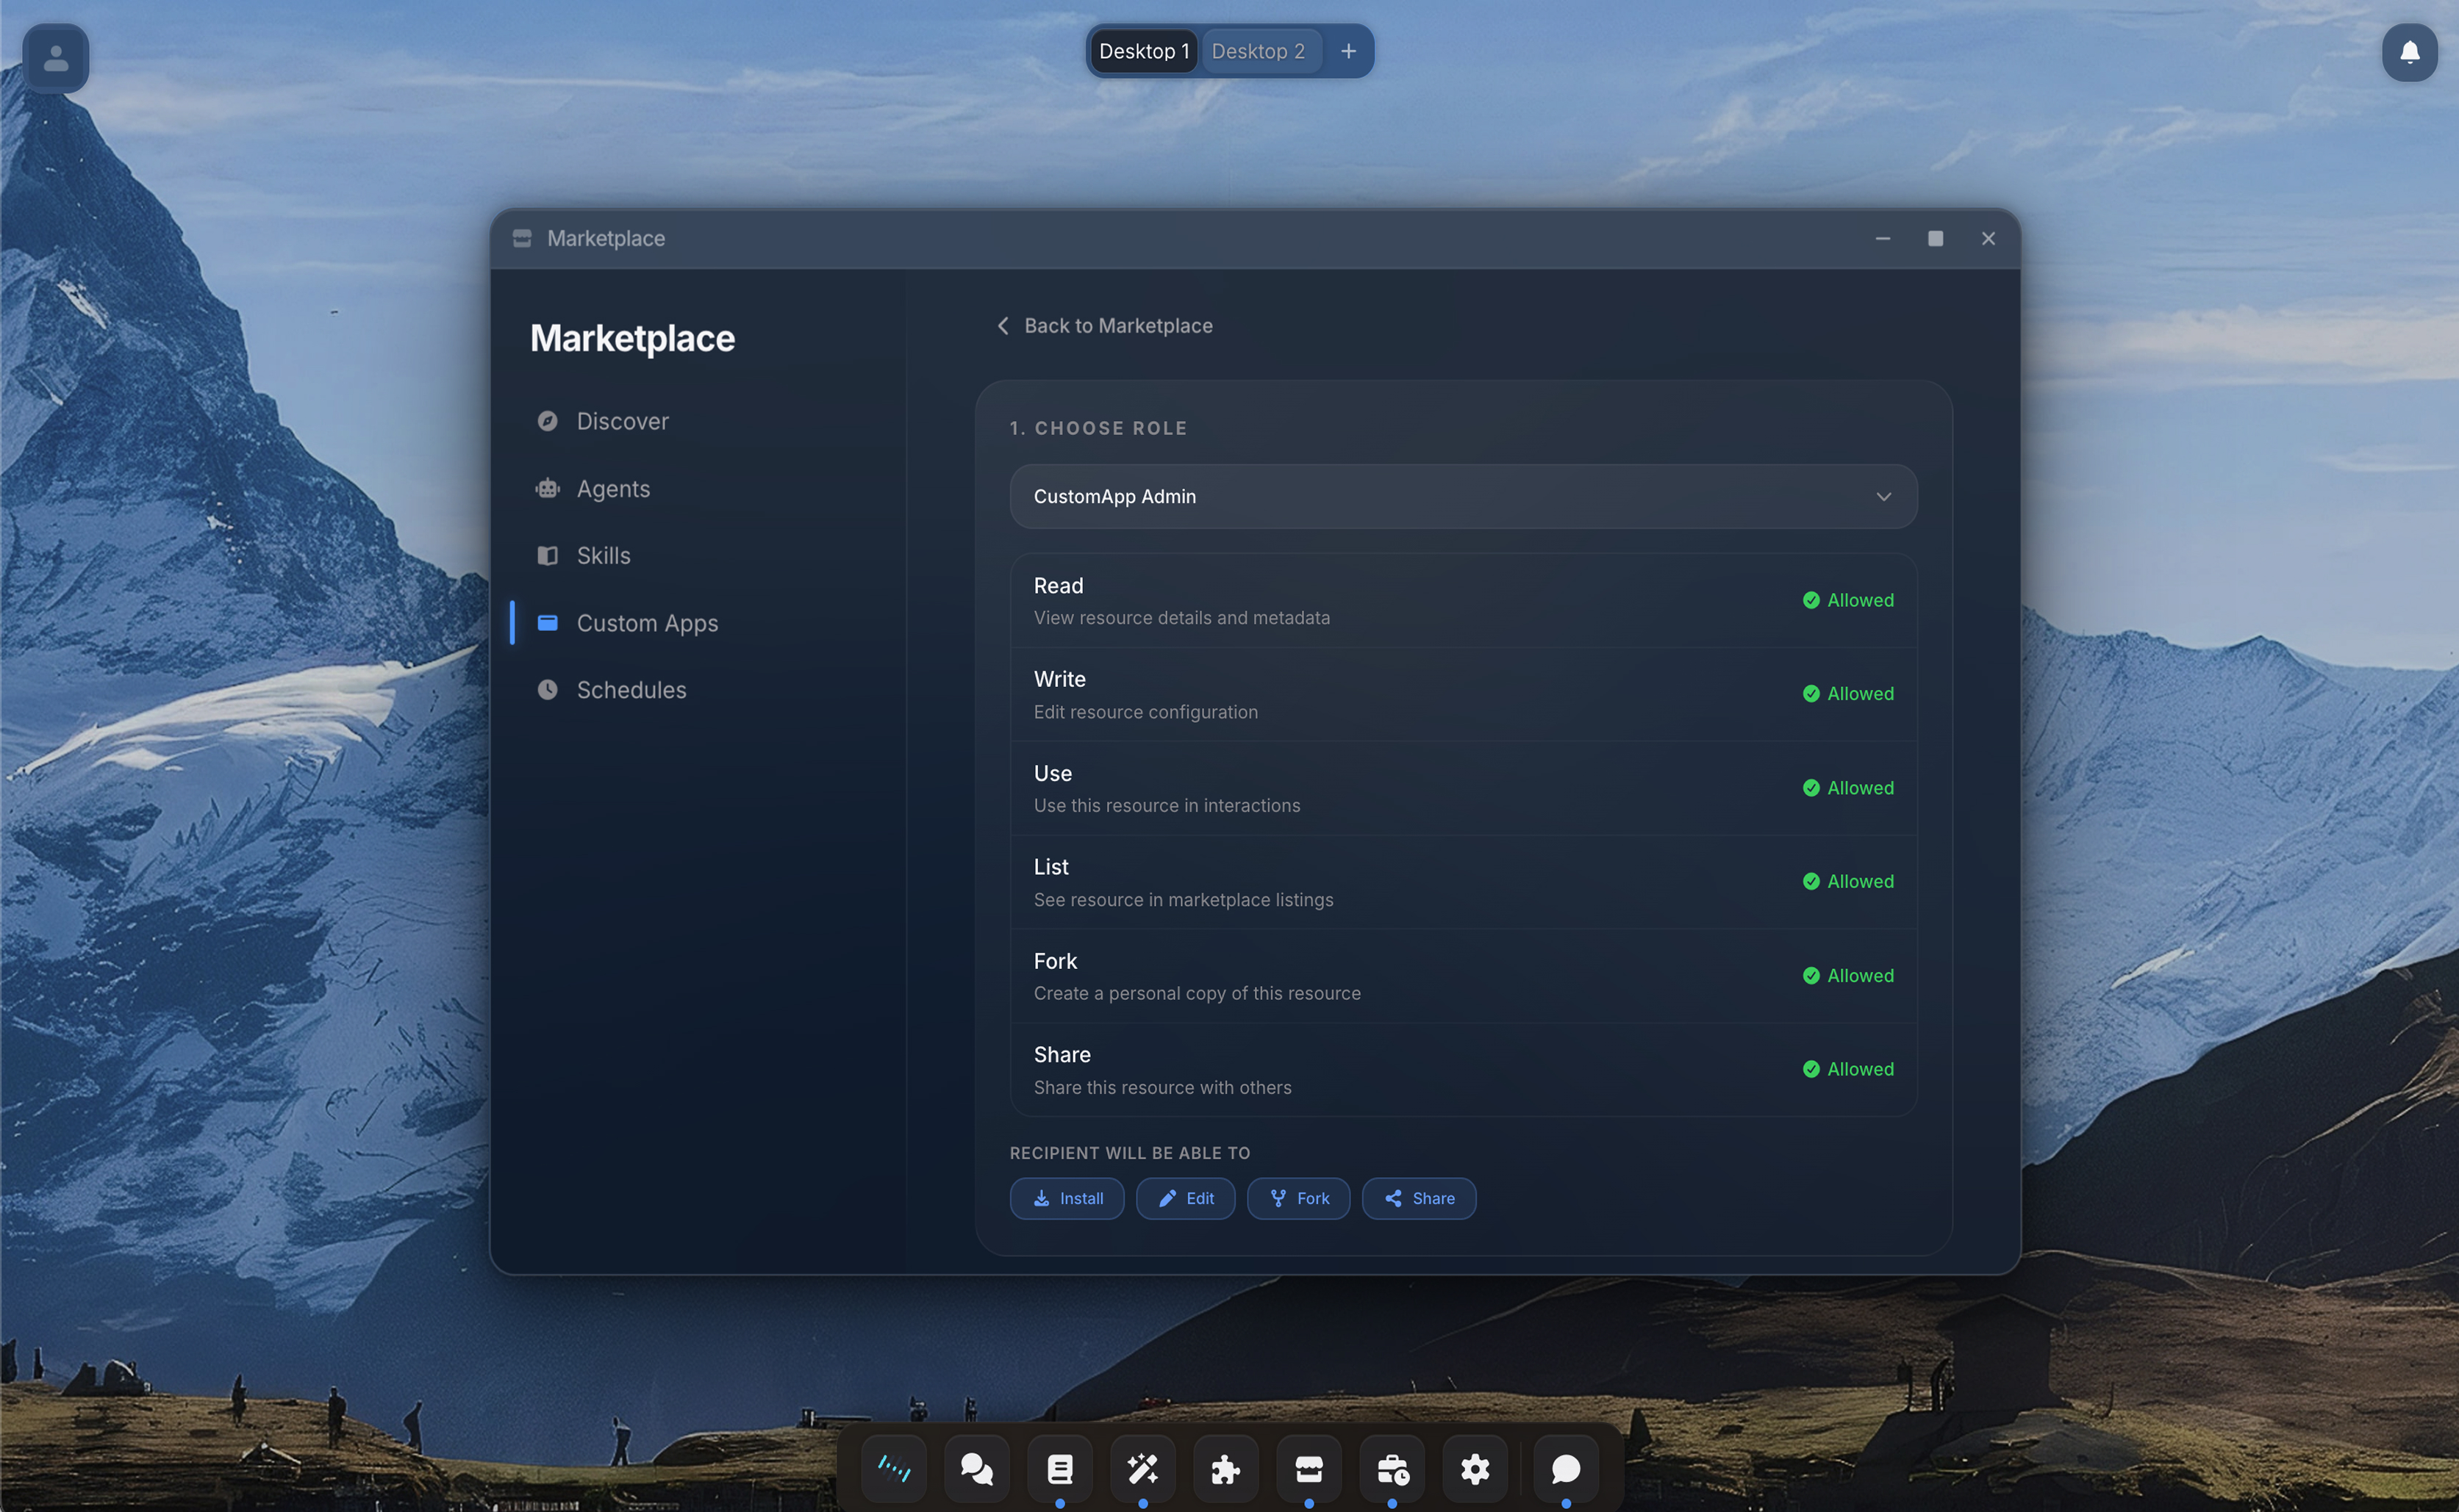
Task: Open the book icon in the dock
Action: pos(1059,1468)
